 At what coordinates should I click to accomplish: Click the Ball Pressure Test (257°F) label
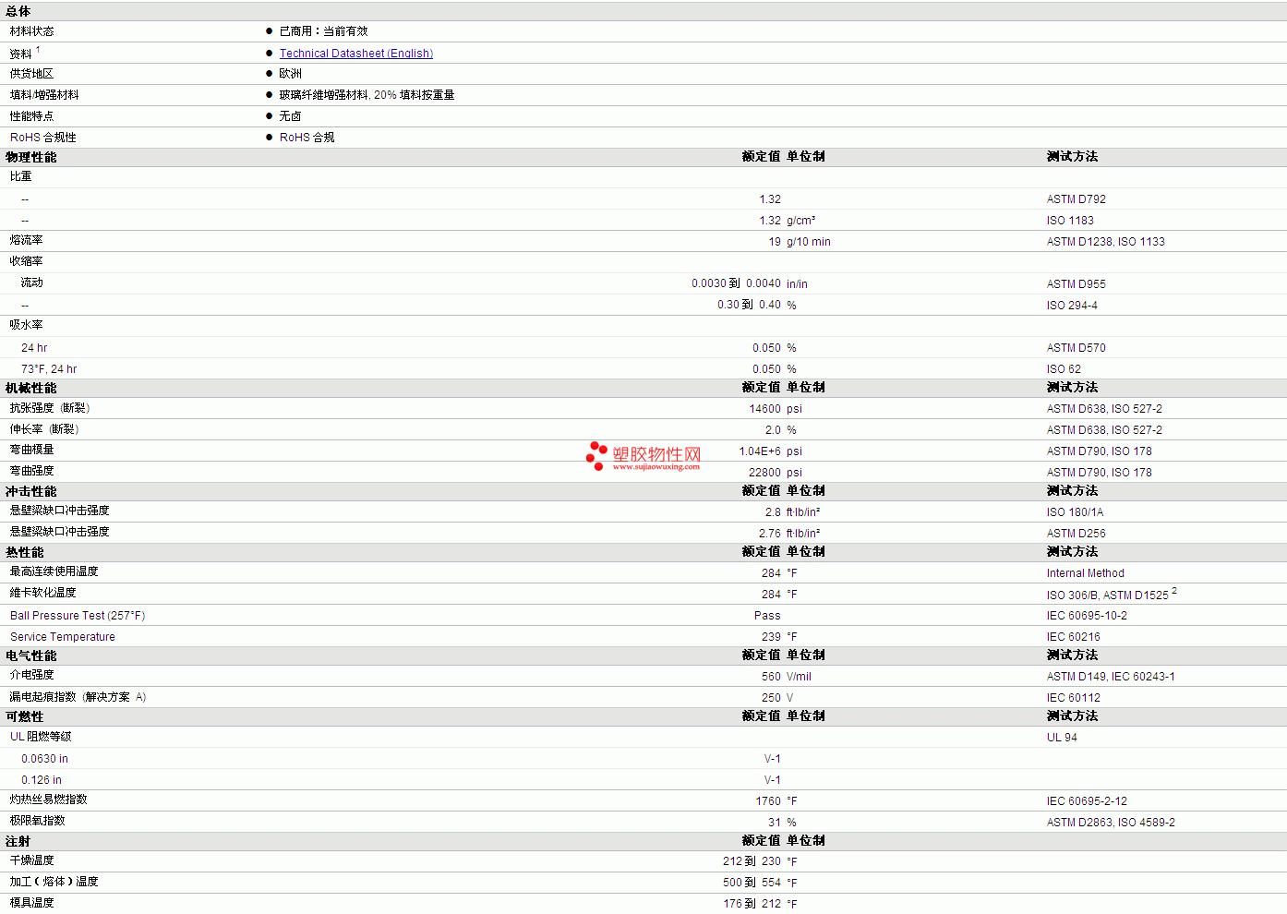tap(78, 616)
